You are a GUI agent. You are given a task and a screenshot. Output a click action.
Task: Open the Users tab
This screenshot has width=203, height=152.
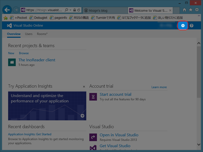[x=29, y=34]
